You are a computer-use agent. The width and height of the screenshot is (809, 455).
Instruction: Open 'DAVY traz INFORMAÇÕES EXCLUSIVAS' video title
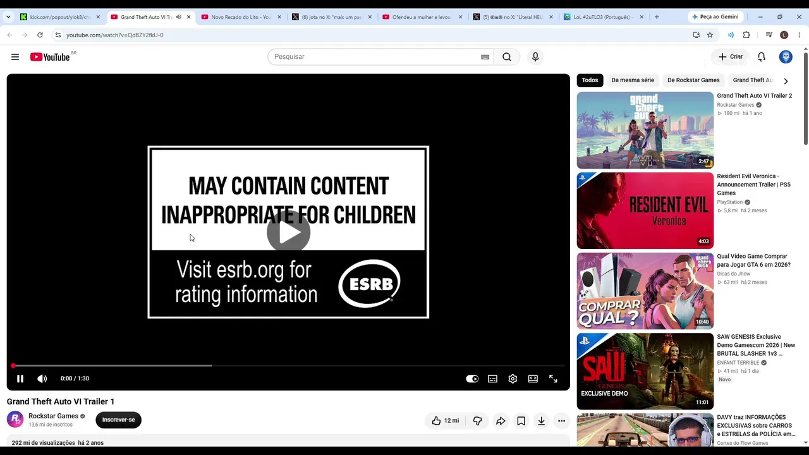(x=756, y=425)
